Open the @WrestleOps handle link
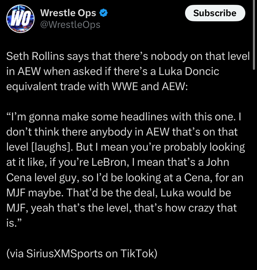The image size is (257, 270). coord(70,25)
